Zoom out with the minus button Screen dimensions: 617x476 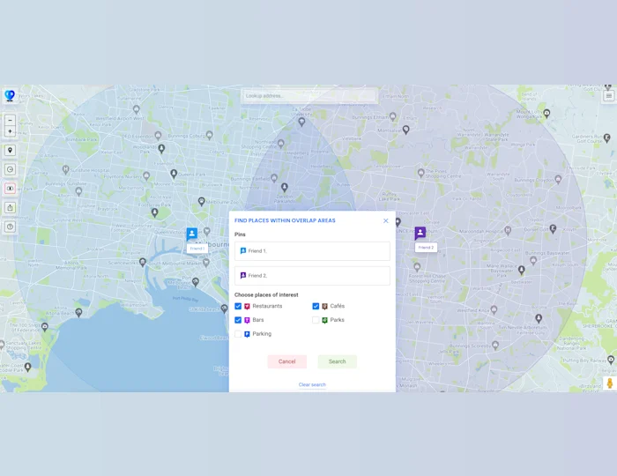point(11,120)
